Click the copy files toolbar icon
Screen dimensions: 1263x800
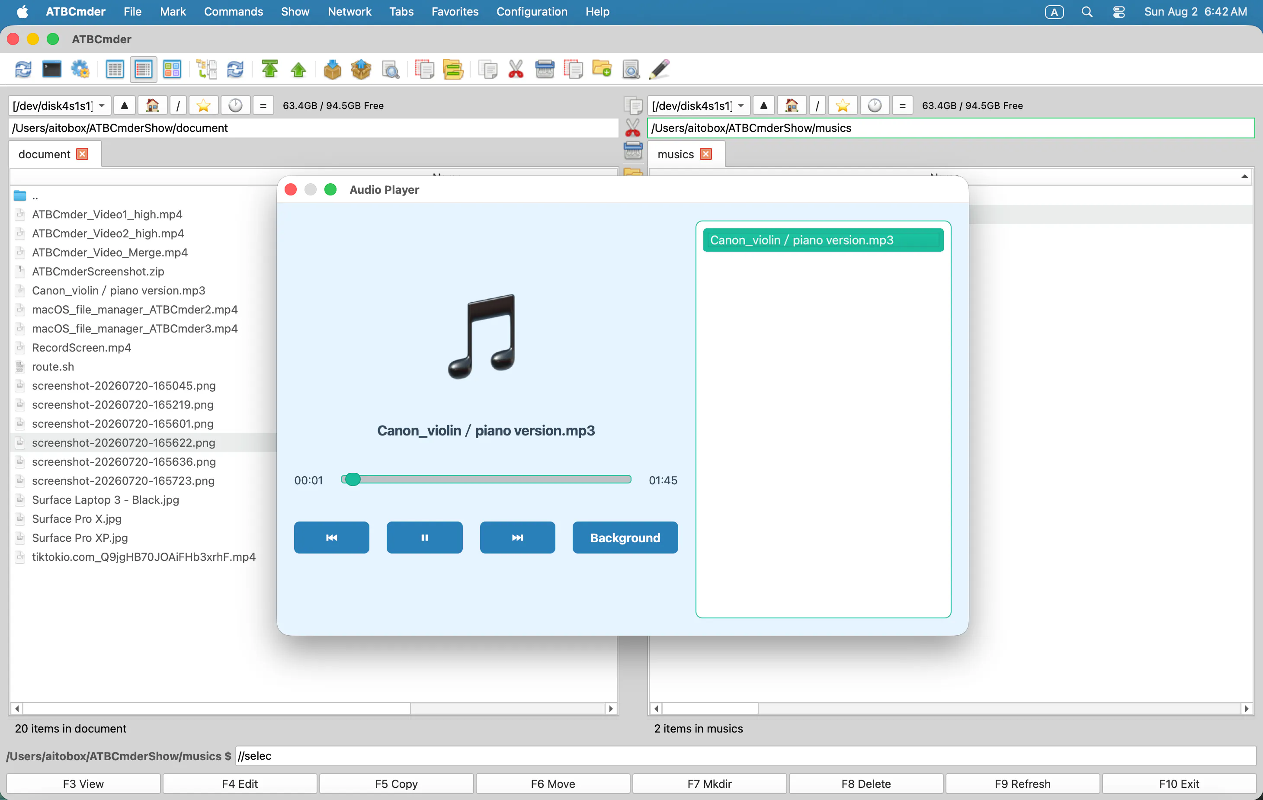click(x=488, y=69)
